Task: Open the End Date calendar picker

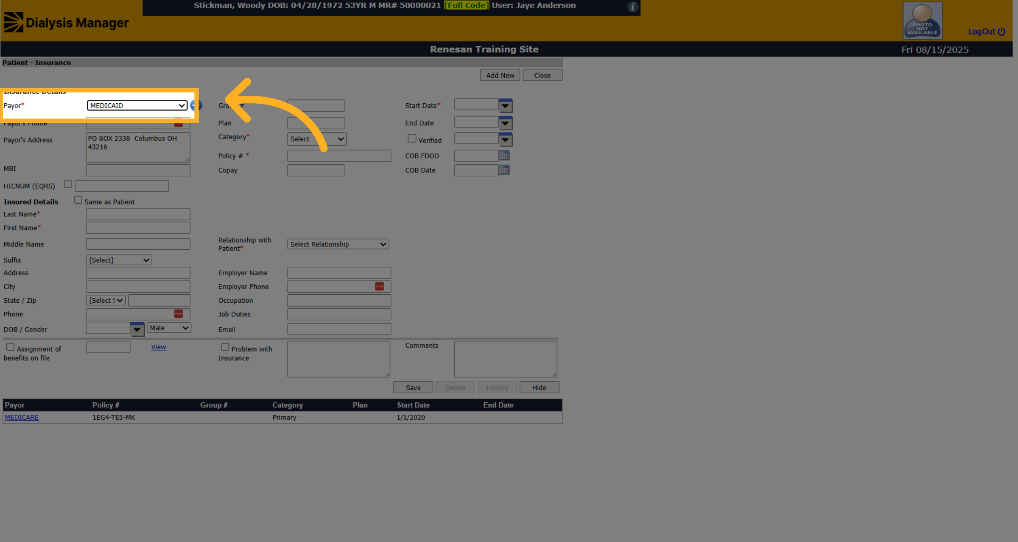Action: (x=505, y=123)
